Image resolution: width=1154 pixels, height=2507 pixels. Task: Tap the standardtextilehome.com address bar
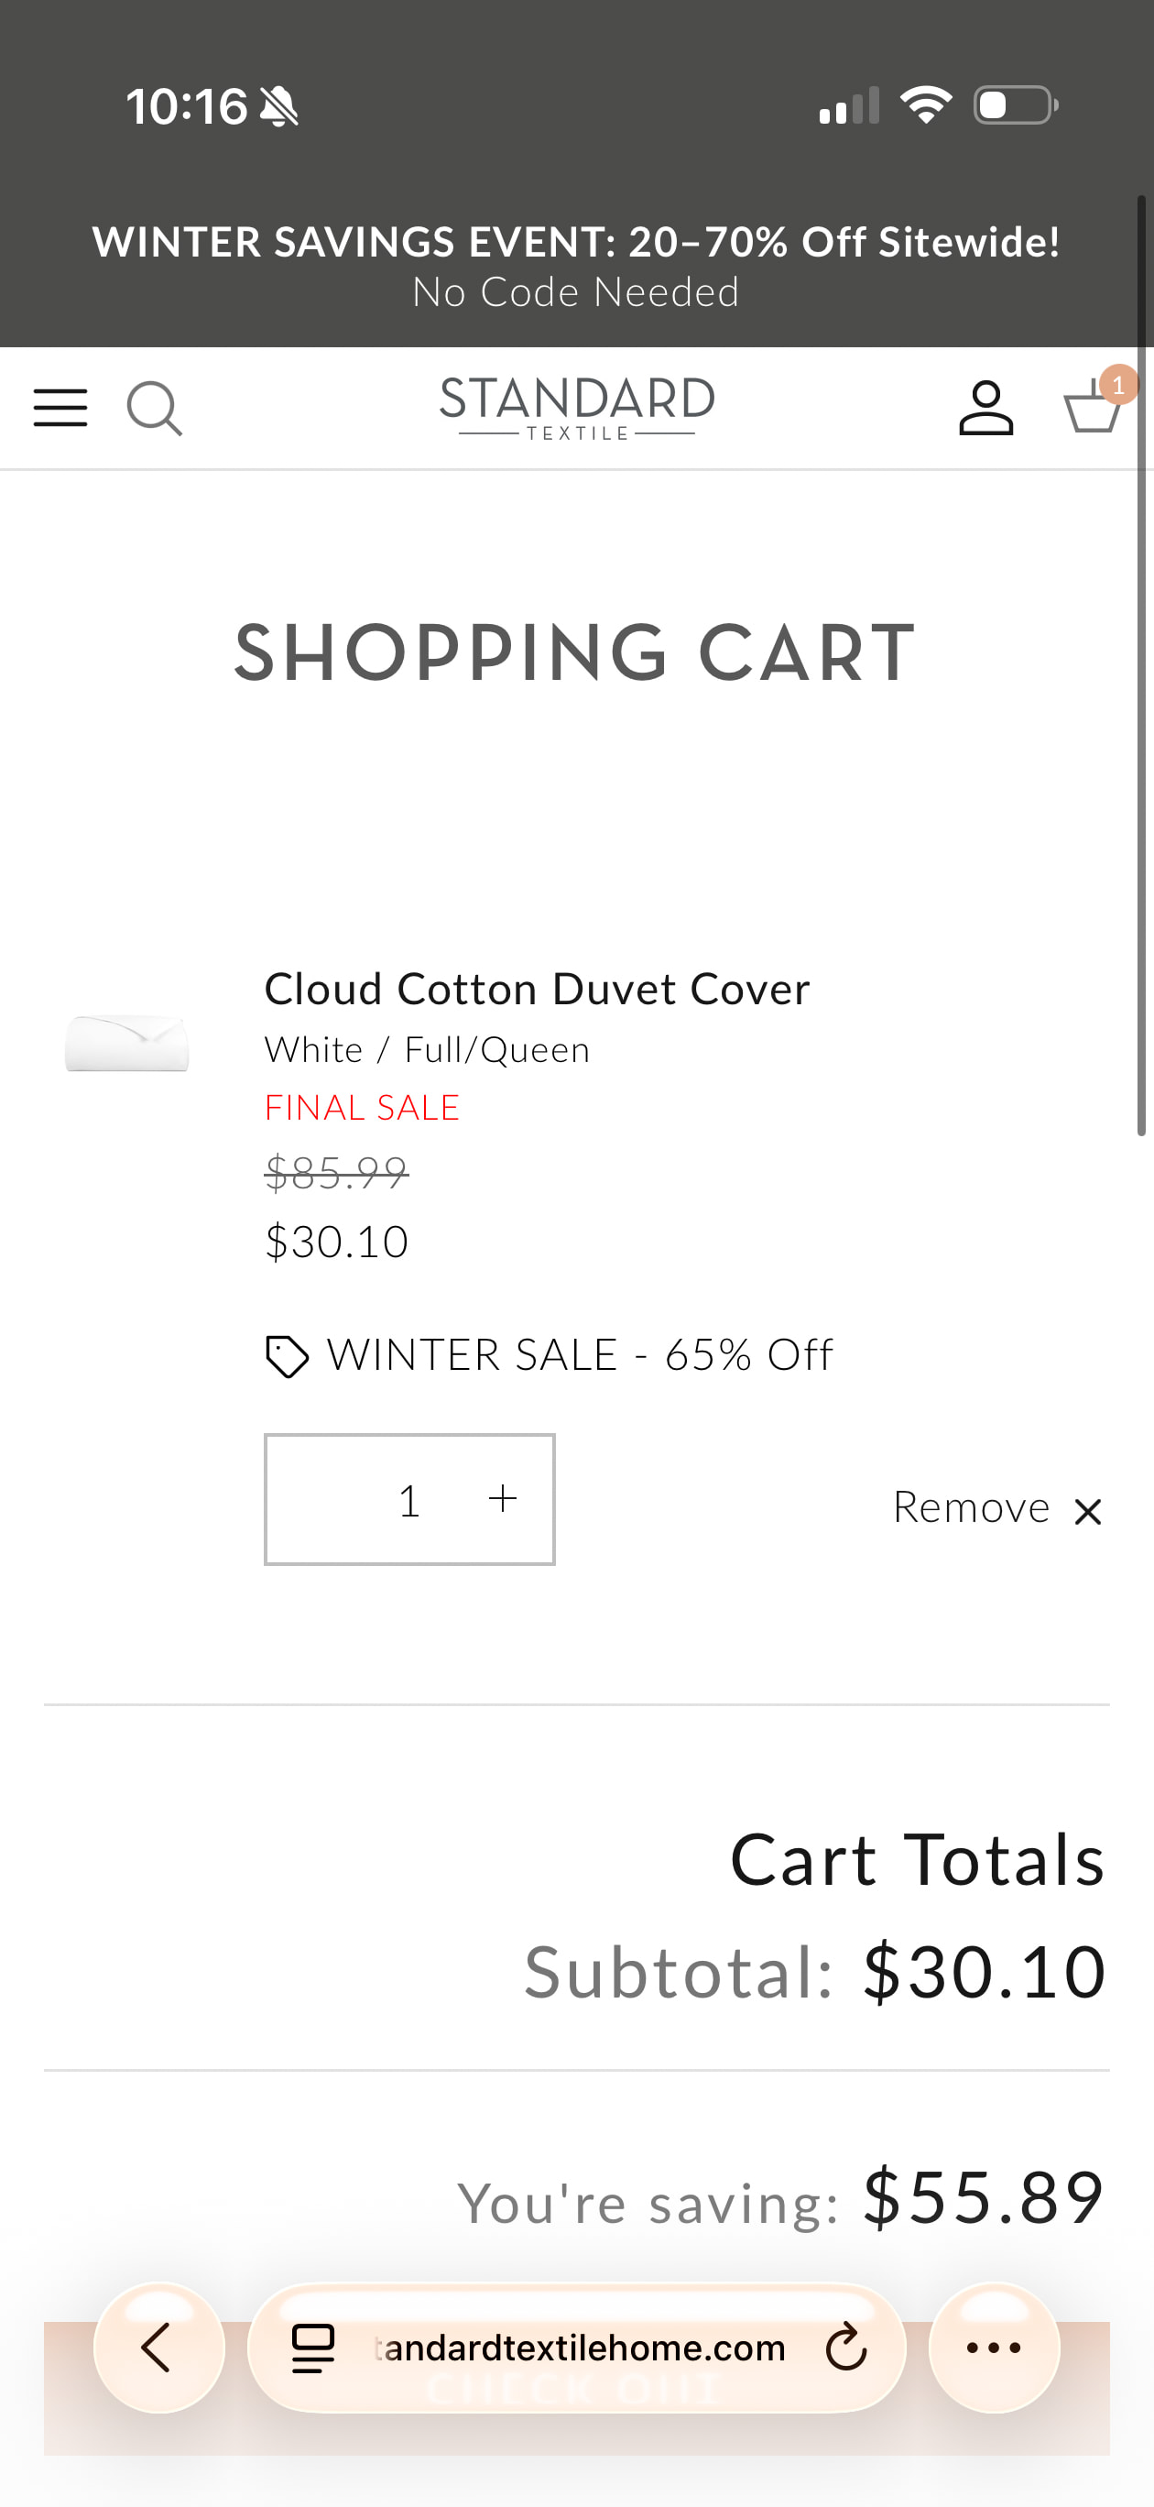[x=580, y=2348]
